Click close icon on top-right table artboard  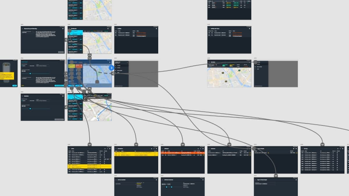[249, 29]
